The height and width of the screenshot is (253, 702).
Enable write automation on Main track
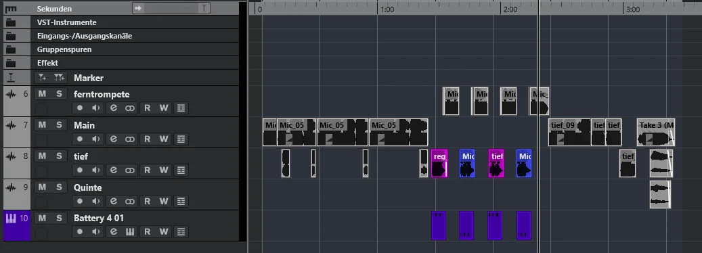(x=164, y=139)
